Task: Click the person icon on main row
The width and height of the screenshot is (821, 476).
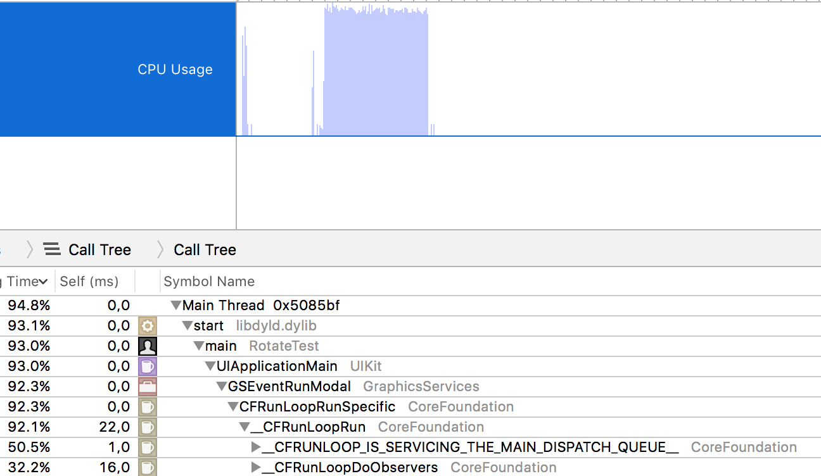Action: coord(148,346)
